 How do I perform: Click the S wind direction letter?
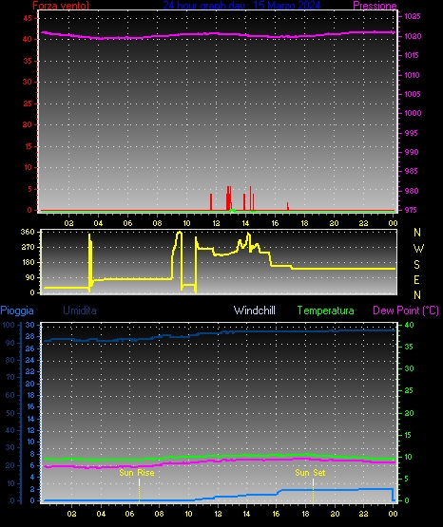click(416, 265)
